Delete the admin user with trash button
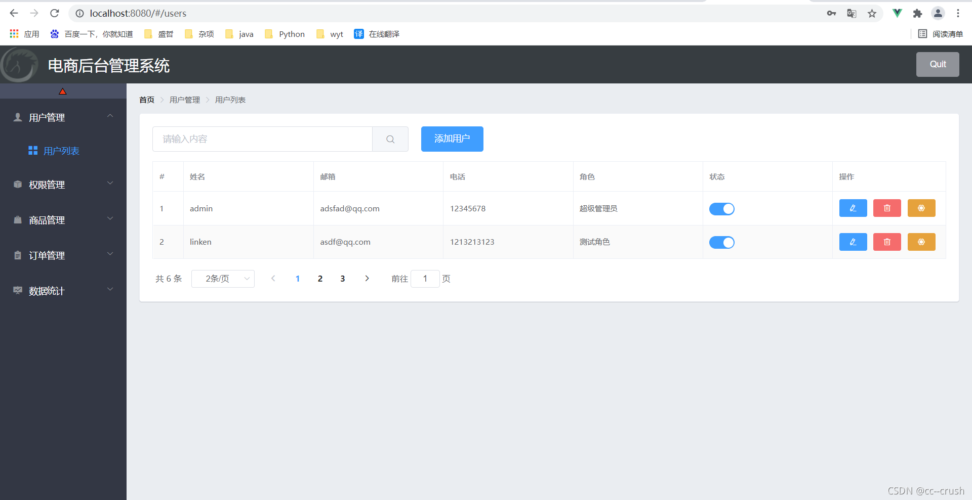This screenshot has height=500, width=972. pyautogui.click(x=887, y=208)
